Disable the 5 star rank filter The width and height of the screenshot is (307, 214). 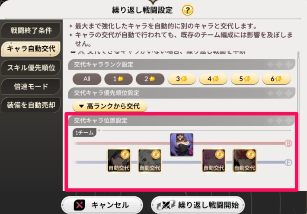click(245, 79)
